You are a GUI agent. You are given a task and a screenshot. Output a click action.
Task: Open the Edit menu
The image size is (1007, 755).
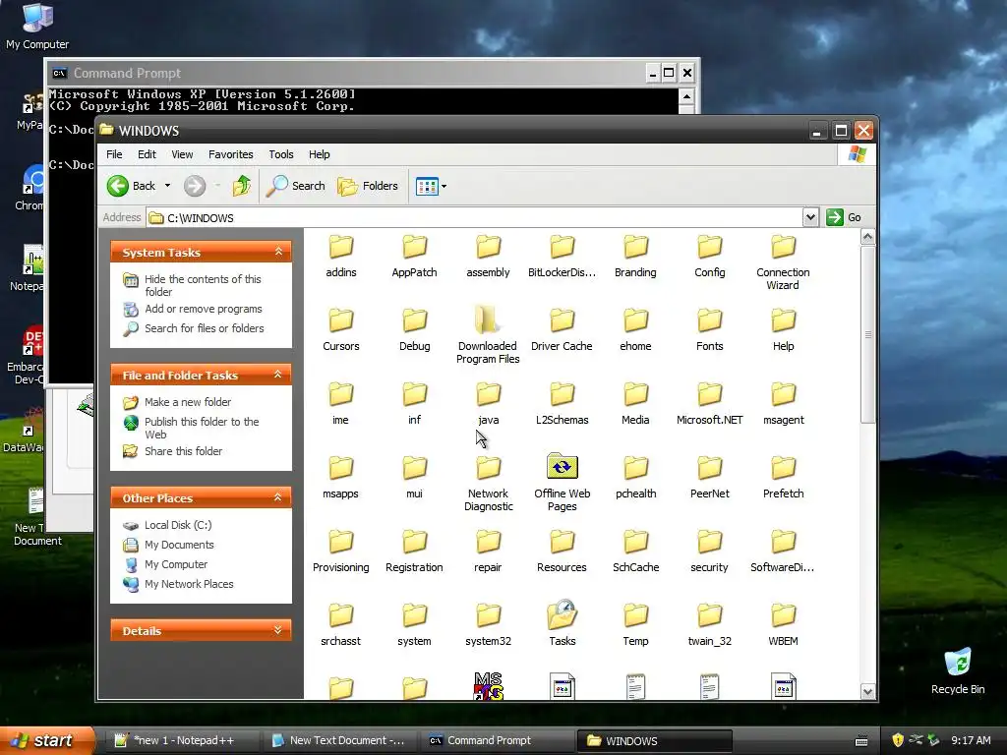click(147, 154)
